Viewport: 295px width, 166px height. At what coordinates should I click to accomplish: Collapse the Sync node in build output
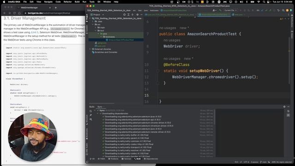95,111
